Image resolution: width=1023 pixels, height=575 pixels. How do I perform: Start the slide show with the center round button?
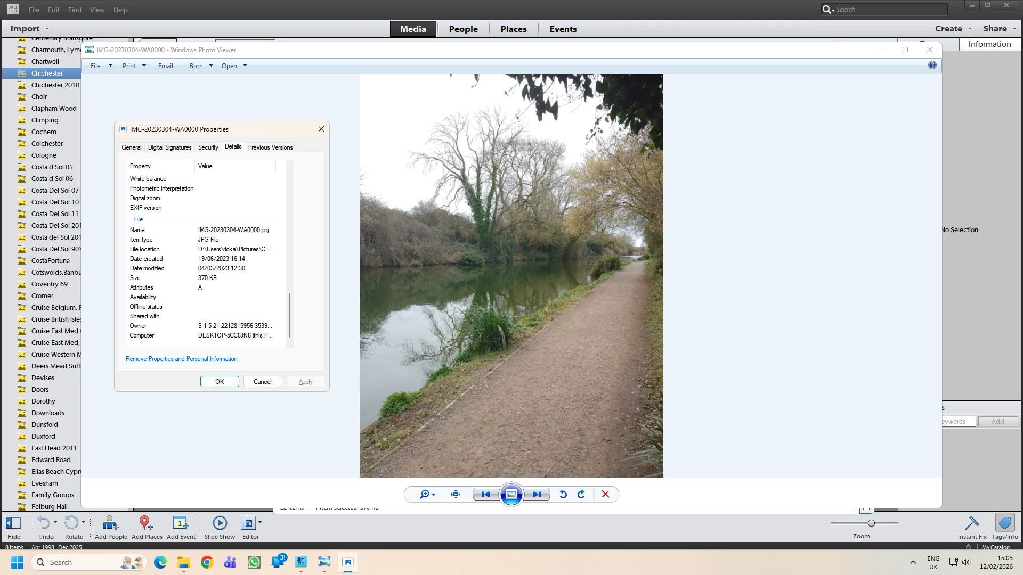(511, 495)
